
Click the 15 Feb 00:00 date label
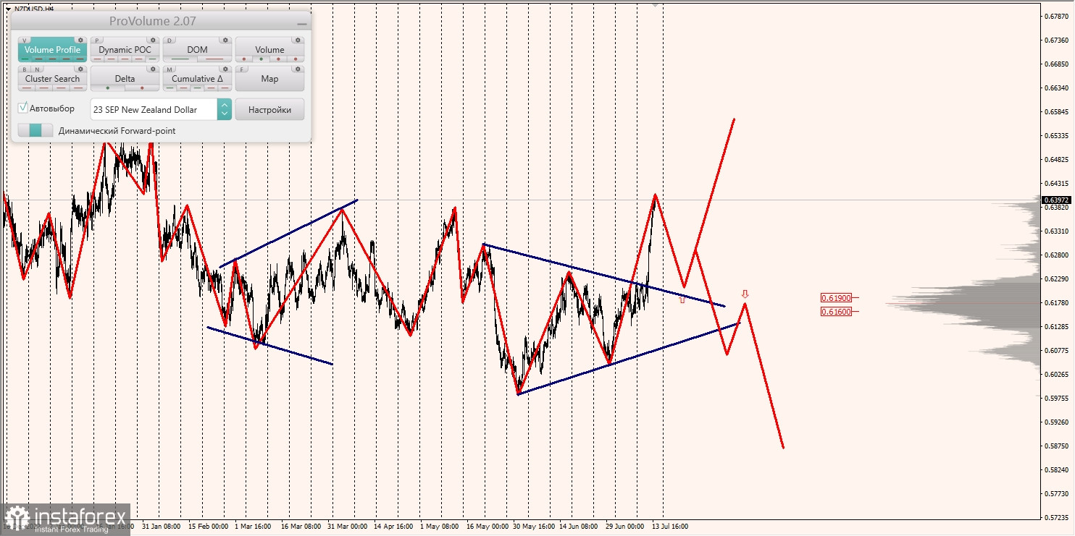pyautogui.click(x=208, y=527)
